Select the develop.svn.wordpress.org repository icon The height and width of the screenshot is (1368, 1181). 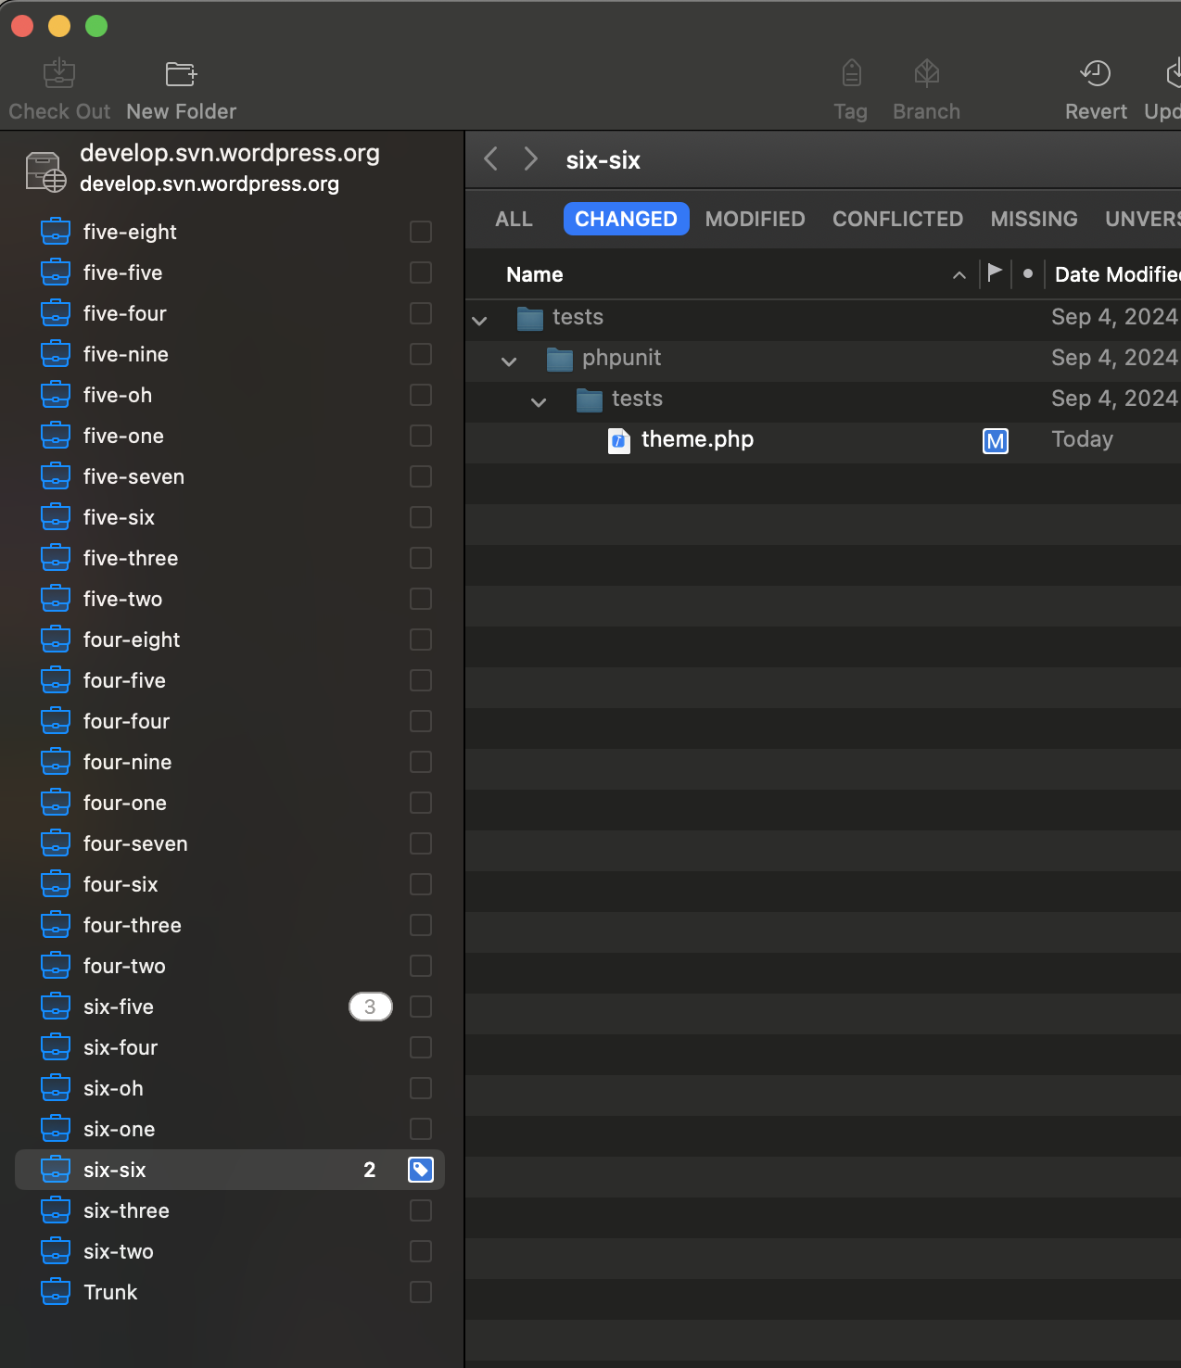point(45,171)
